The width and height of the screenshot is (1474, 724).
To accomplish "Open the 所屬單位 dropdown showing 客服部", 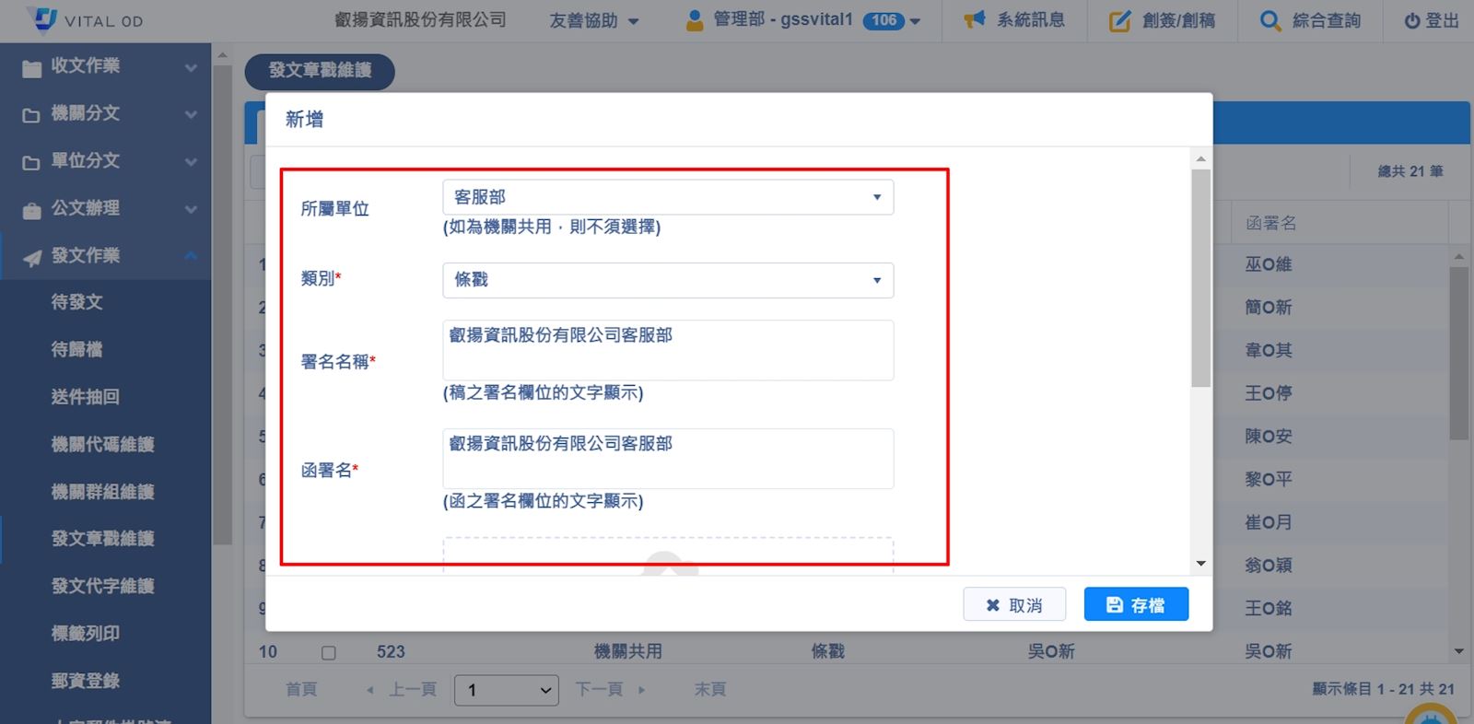I will pyautogui.click(x=667, y=197).
